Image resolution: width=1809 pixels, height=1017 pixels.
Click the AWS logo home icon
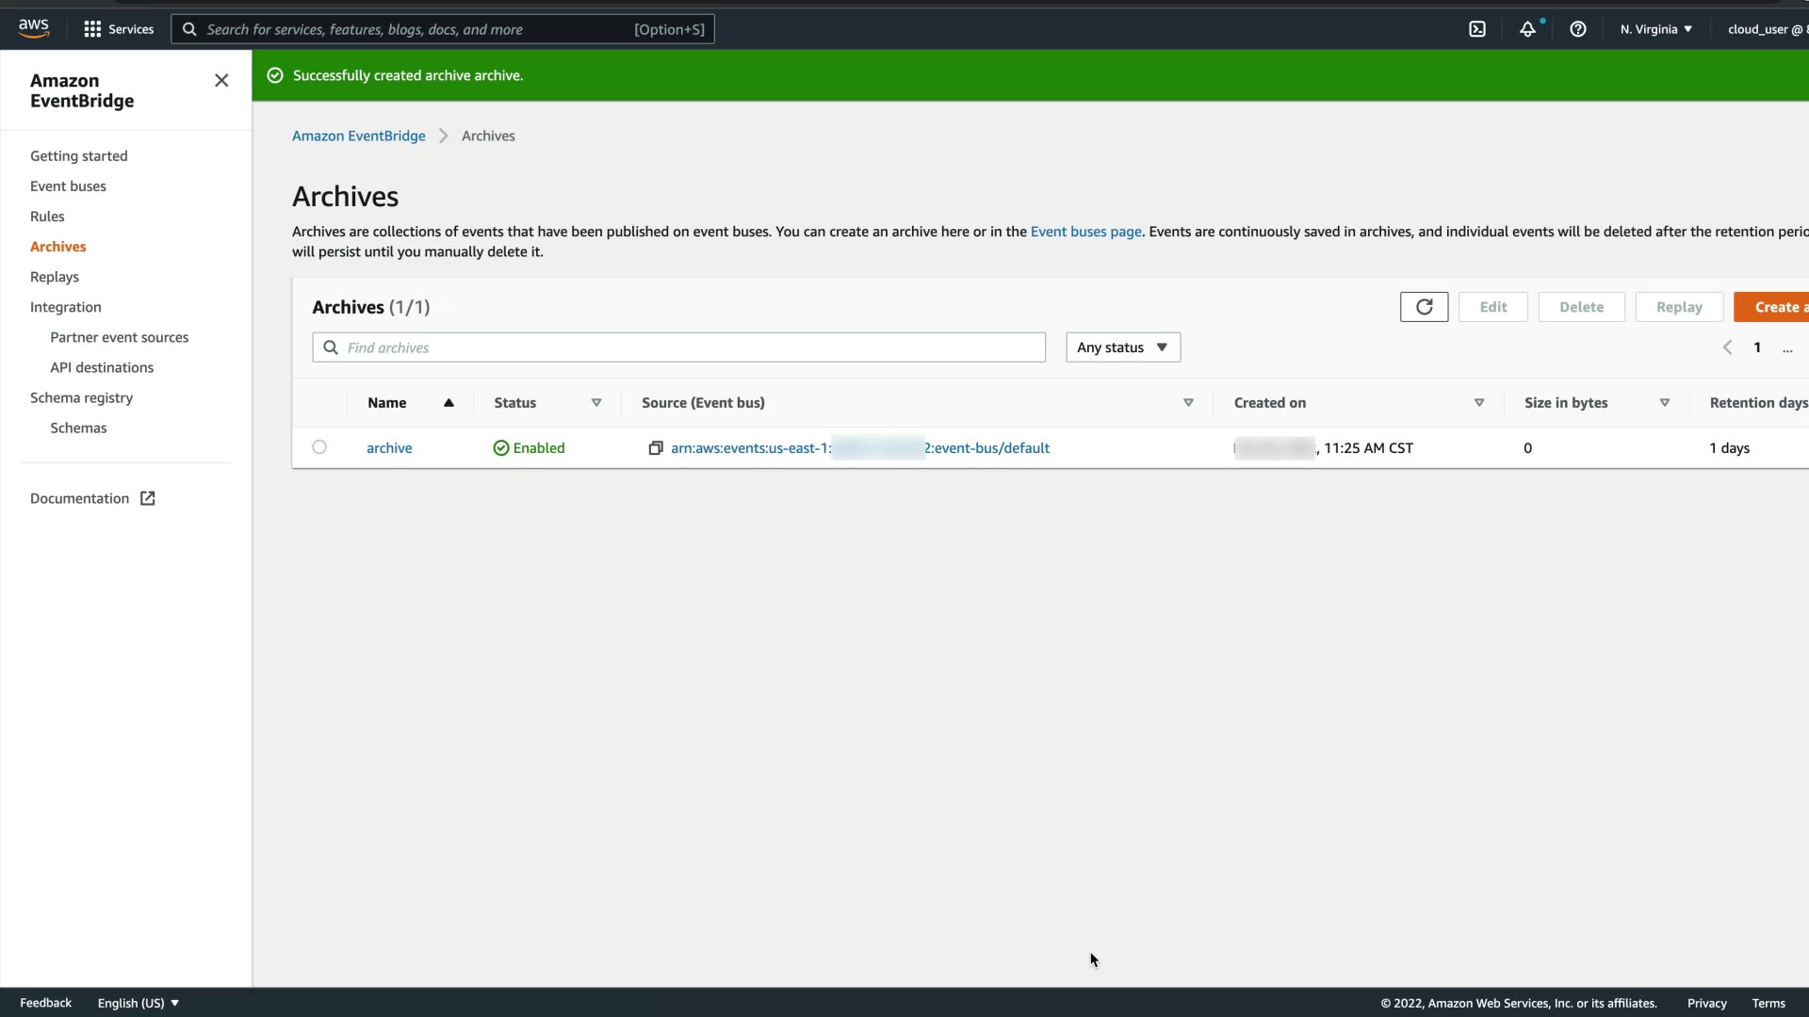coord(34,28)
